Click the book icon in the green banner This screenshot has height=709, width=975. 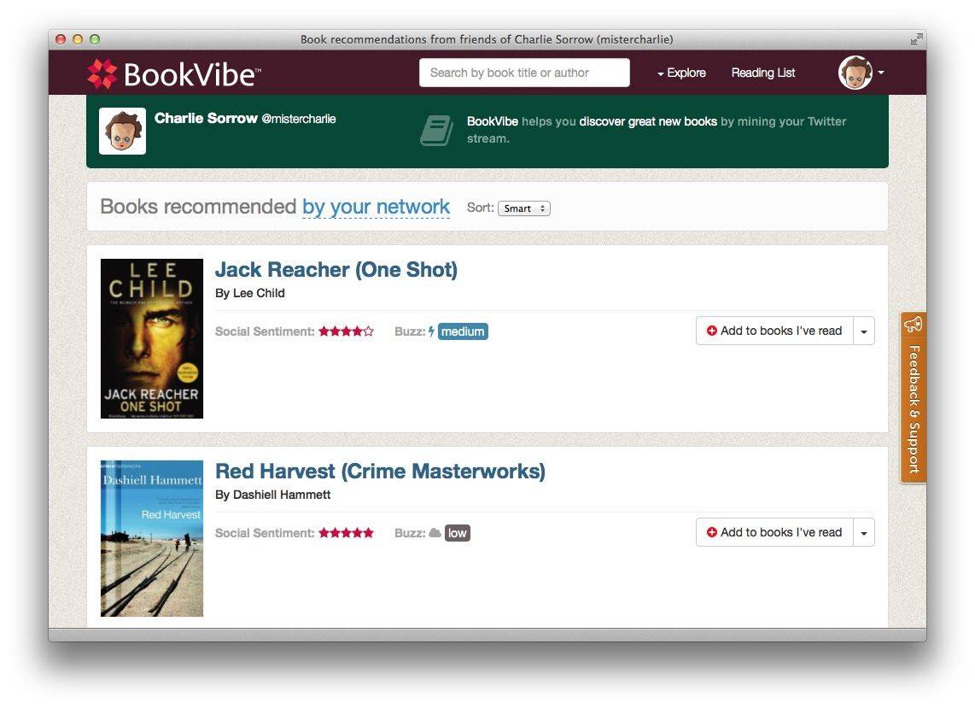436,131
